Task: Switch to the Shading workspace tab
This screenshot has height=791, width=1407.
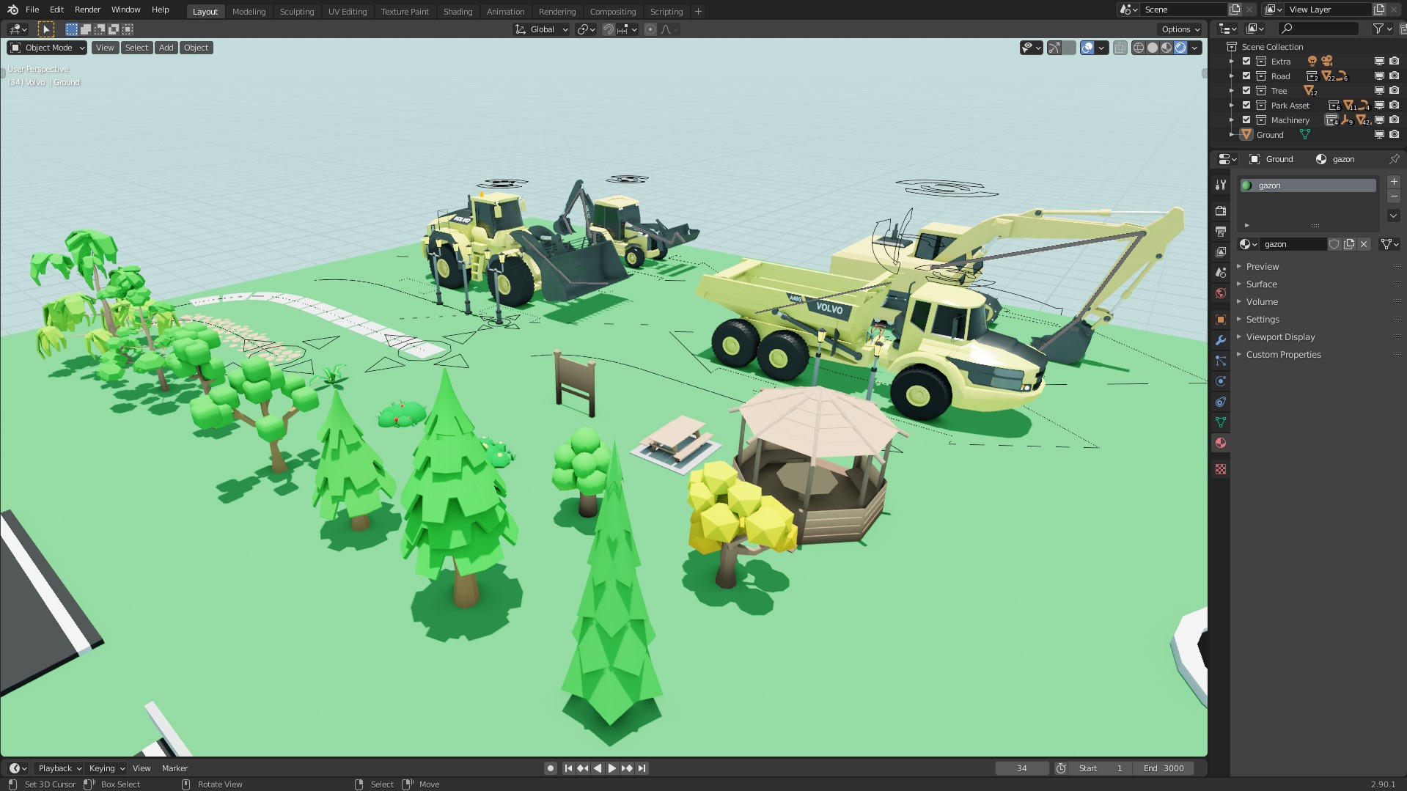Action: tap(458, 11)
